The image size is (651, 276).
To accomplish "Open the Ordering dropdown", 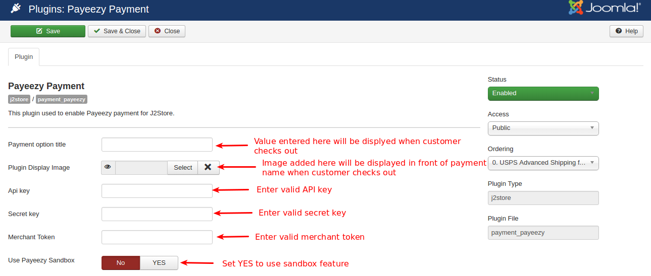I will 543,163.
